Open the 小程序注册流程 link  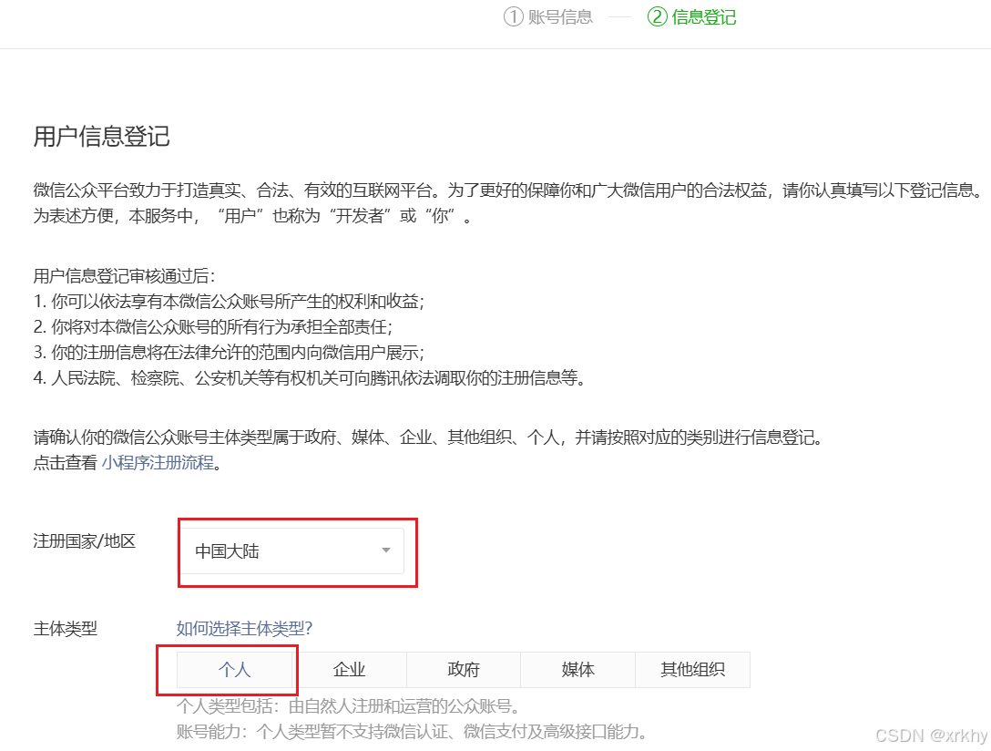point(158,463)
